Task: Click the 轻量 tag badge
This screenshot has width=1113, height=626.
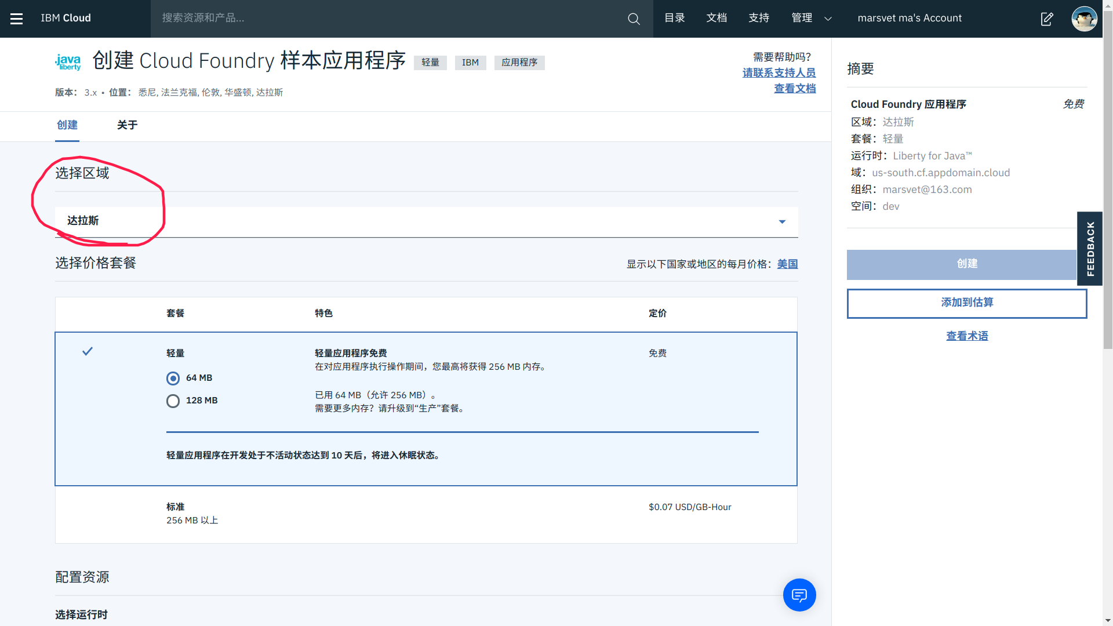Action: click(x=430, y=63)
